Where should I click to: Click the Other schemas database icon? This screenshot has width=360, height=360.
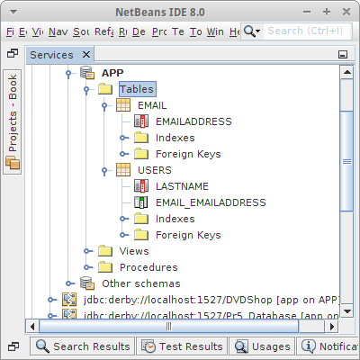click(87, 283)
